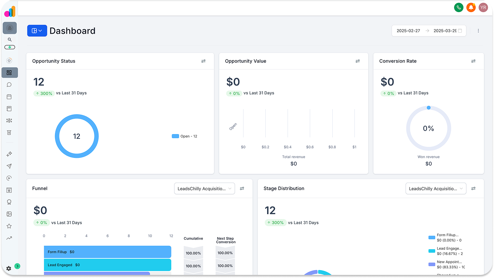The image size is (494, 278).
Task: Open the Dashboard grid icon in sidebar
Action: 9,73
